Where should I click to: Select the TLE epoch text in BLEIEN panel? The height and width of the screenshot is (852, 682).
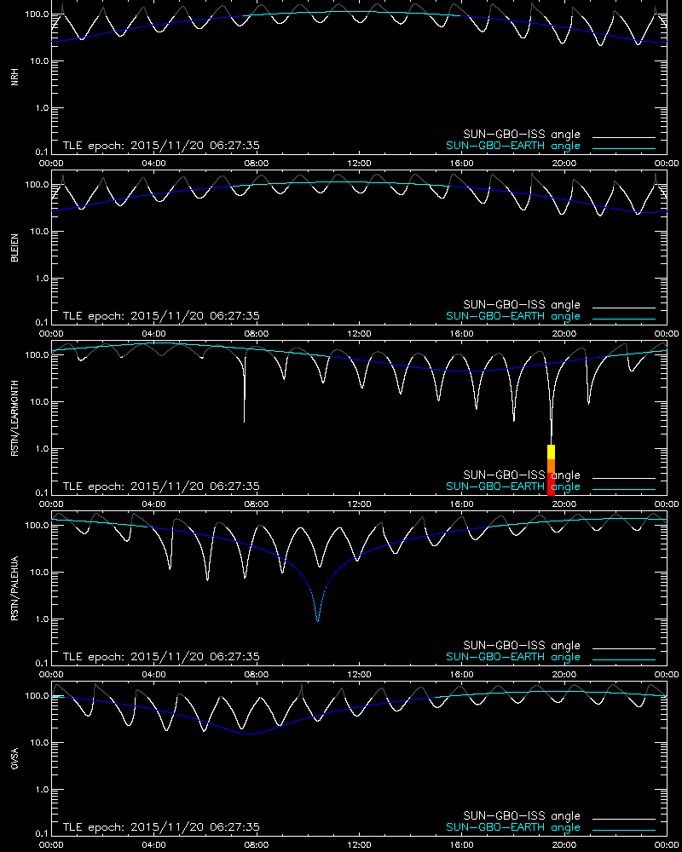tap(161, 316)
